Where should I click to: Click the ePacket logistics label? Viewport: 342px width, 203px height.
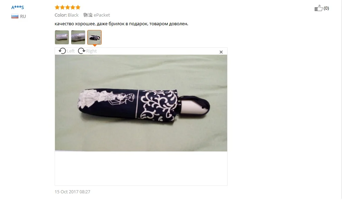[x=102, y=15]
